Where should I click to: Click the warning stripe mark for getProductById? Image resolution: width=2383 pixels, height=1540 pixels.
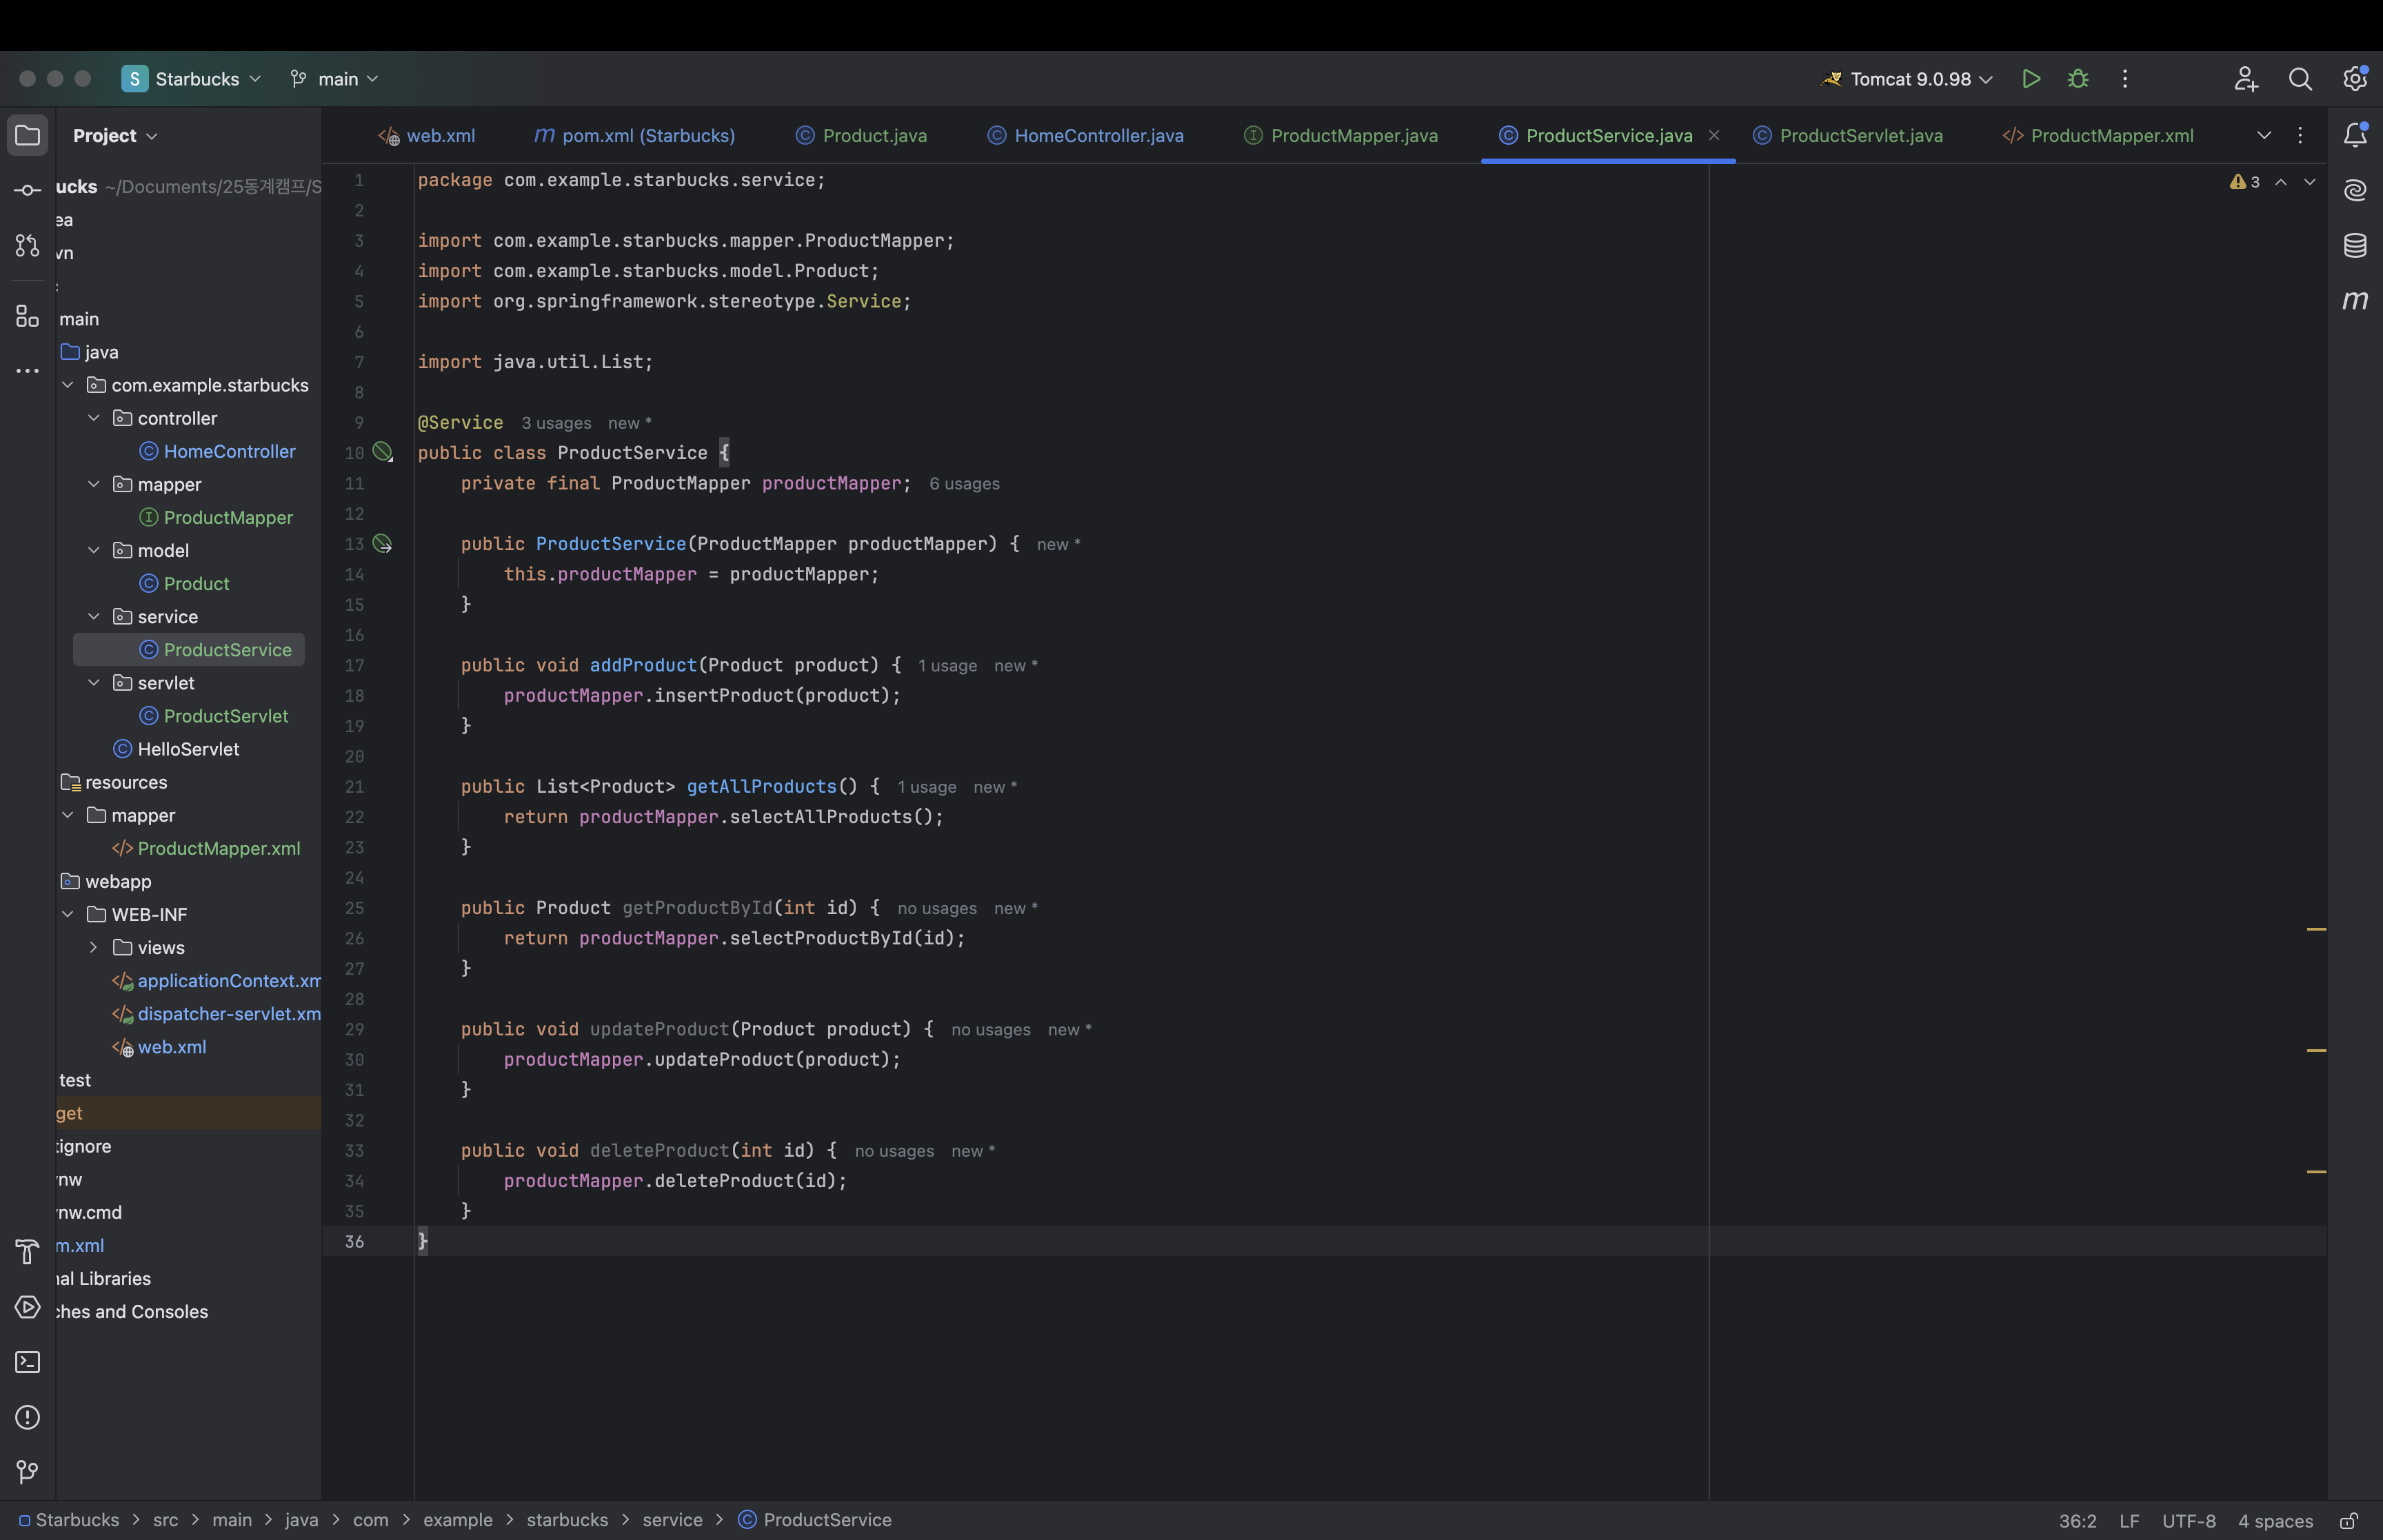2316,929
